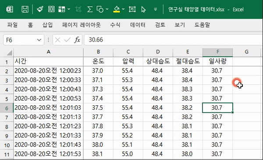Click the Select Objects pointer icon
Image resolution: width=263 pixels, height=160 pixels.
(x=143, y=9)
